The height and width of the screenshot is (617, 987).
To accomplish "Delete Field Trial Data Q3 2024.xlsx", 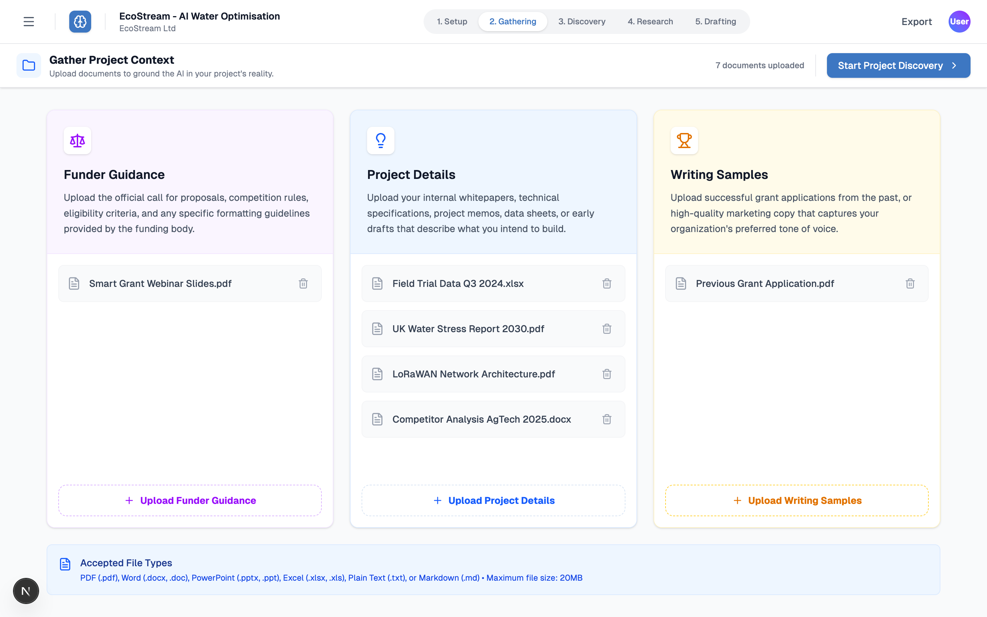I will tap(607, 283).
